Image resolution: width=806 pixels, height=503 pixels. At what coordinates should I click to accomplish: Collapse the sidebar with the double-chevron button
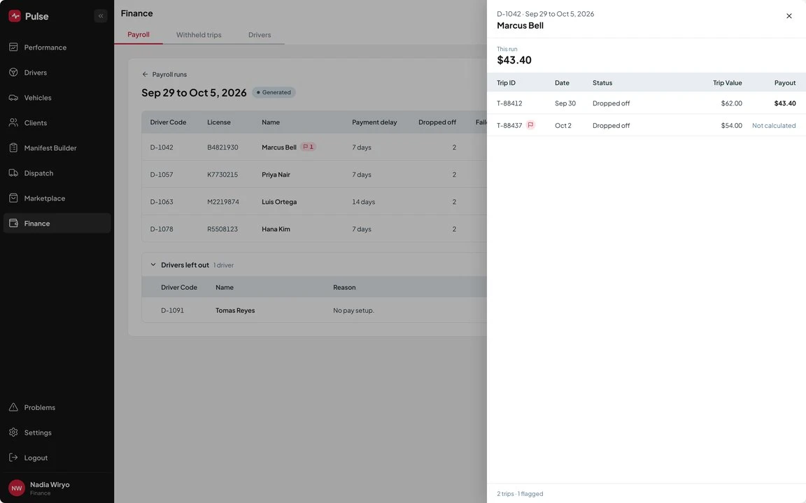pos(101,16)
